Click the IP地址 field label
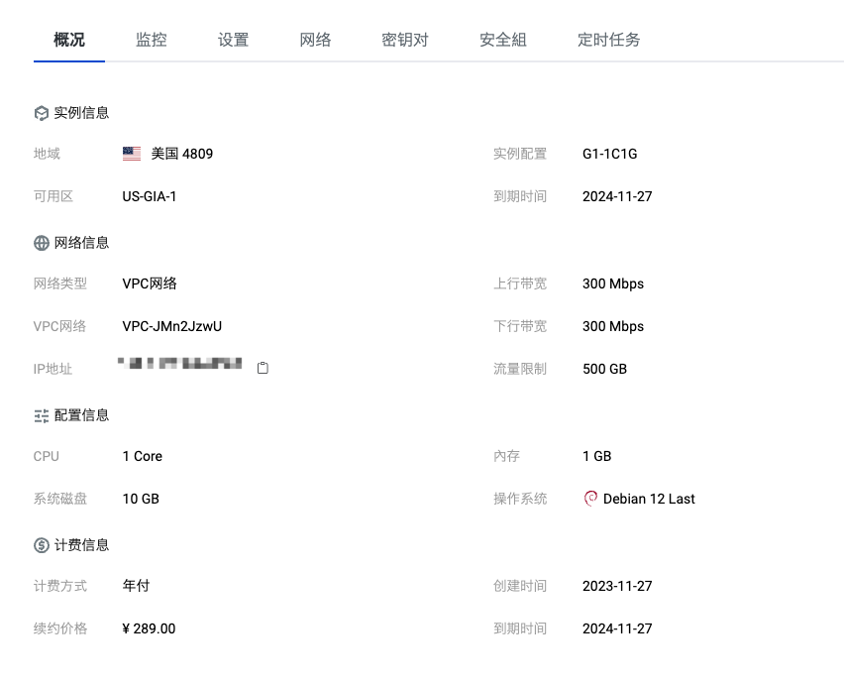844x683 pixels. (x=53, y=369)
